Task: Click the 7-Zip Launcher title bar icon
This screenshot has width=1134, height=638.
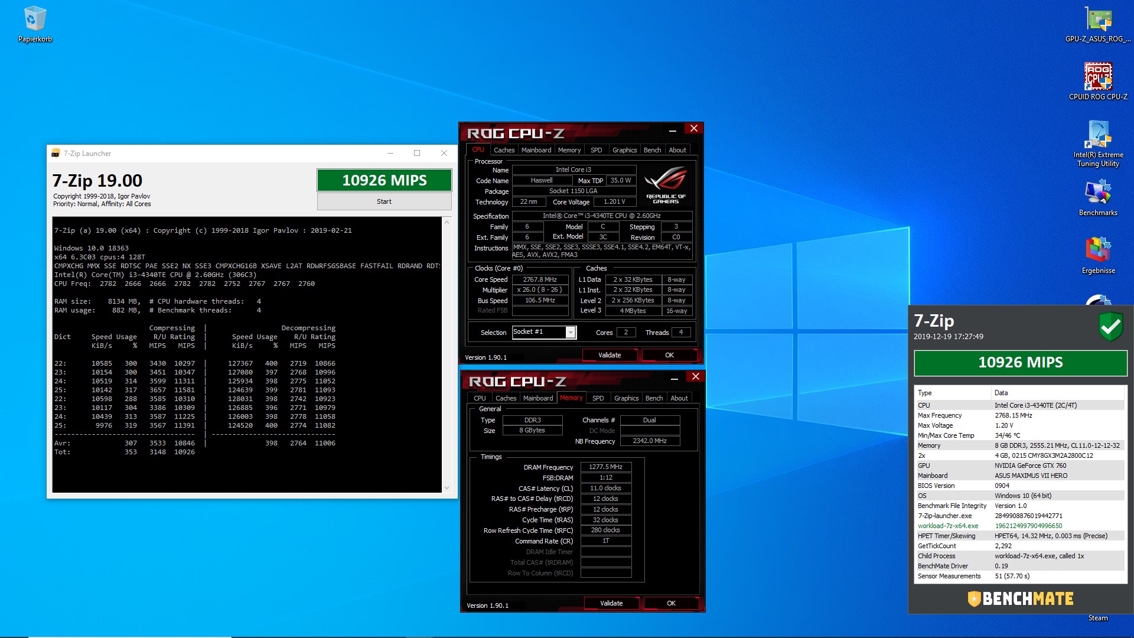Action: [56, 153]
